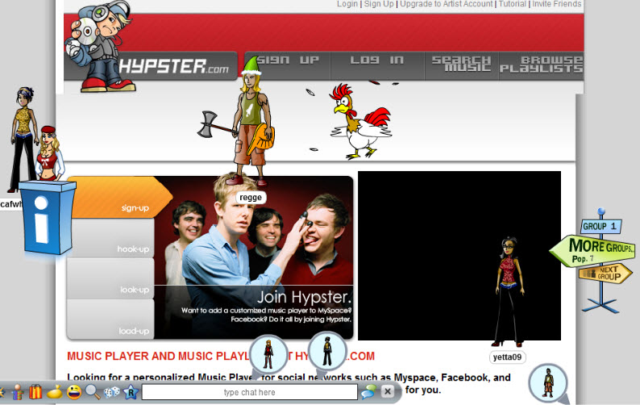Click the rooster chicken character
Image resolution: width=640 pixels, height=405 pixels.
coord(359,121)
